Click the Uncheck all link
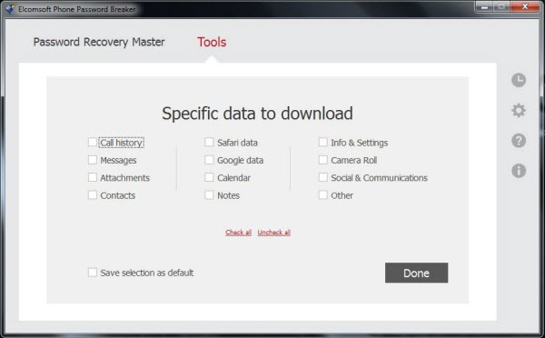This screenshot has width=545, height=338. click(274, 233)
